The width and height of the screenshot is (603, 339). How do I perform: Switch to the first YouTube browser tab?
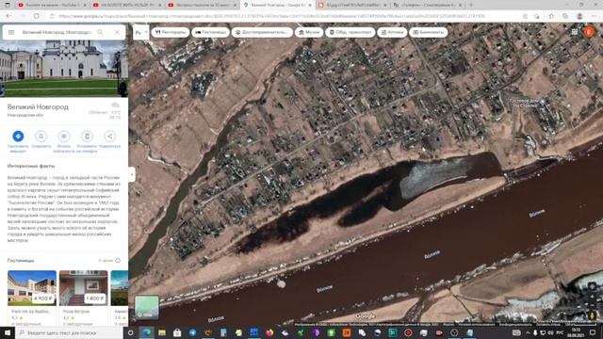point(52,5)
